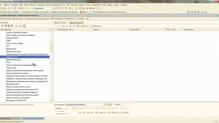Screen dimensions: 219x123
Task: Click the M+ memory add button
Action: coord(90,8)
